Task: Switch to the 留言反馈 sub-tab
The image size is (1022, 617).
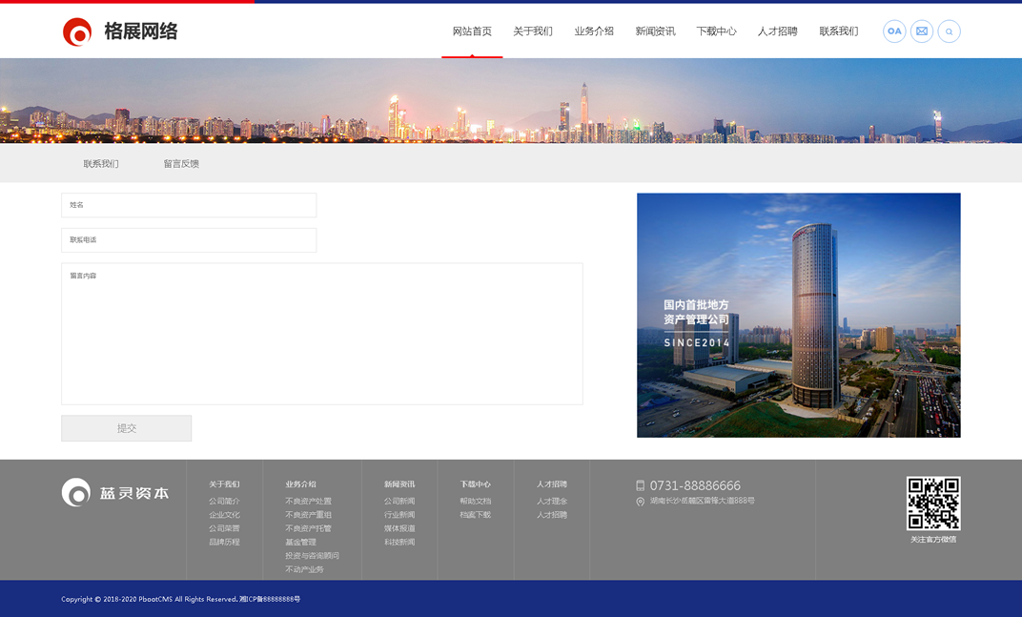Action: 181,164
